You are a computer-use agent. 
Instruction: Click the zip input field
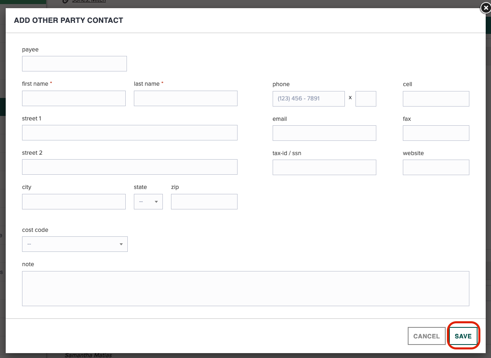click(x=204, y=202)
